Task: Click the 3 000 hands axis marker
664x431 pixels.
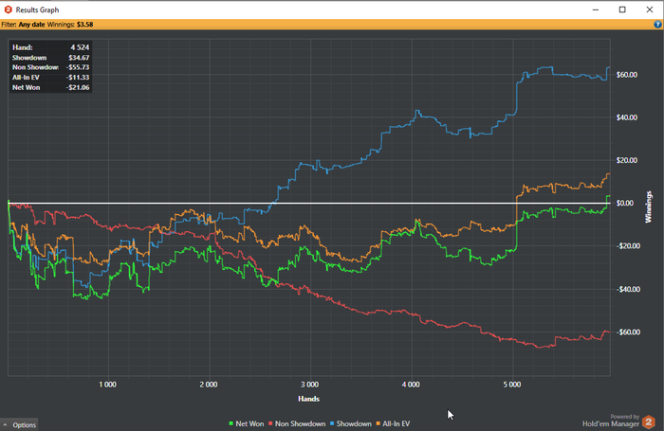Action: tap(310, 385)
